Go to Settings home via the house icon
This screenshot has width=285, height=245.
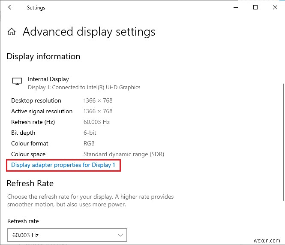(x=12, y=32)
